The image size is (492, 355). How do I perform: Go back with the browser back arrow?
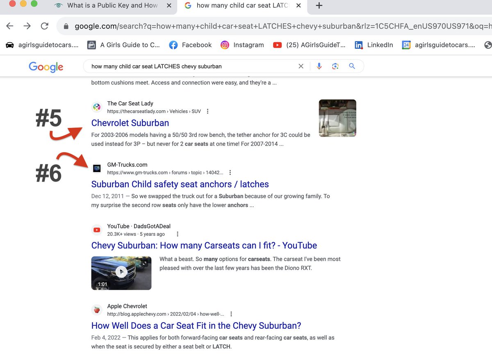coord(10,26)
